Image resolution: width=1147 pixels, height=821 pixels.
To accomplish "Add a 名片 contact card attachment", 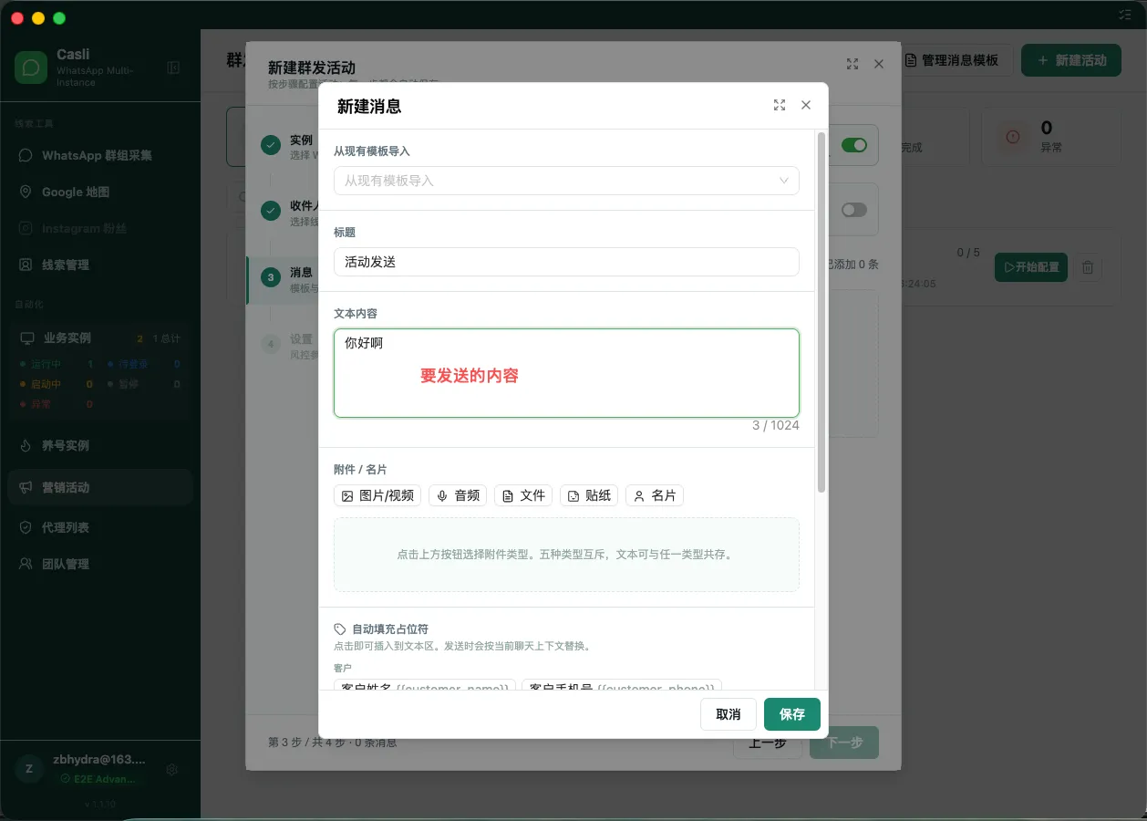I will pyautogui.click(x=655, y=495).
